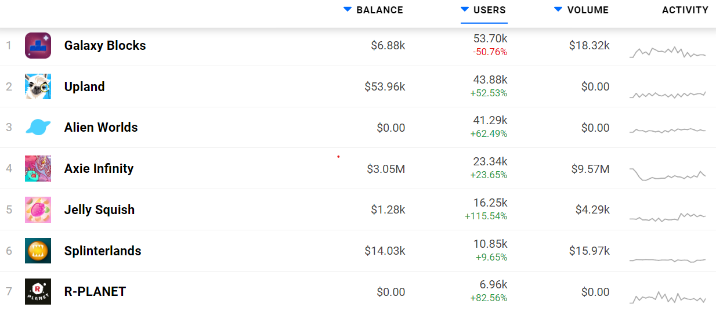Screen dimensions: 716x311
Task: Open the Upland llama icon
Action: point(38,86)
